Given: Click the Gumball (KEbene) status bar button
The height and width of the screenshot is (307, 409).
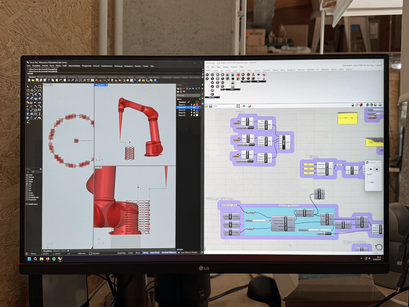Looking at the screenshot, I should coord(169,253).
